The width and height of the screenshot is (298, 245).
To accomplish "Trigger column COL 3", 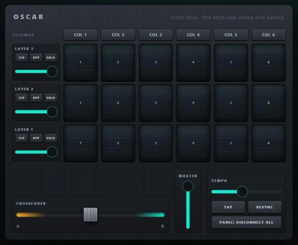I will [156, 35].
